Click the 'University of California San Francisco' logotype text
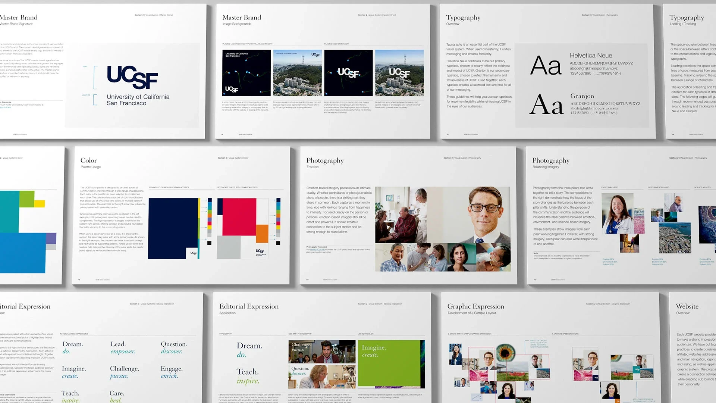The width and height of the screenshot is (716, 403). click(138, 100)
